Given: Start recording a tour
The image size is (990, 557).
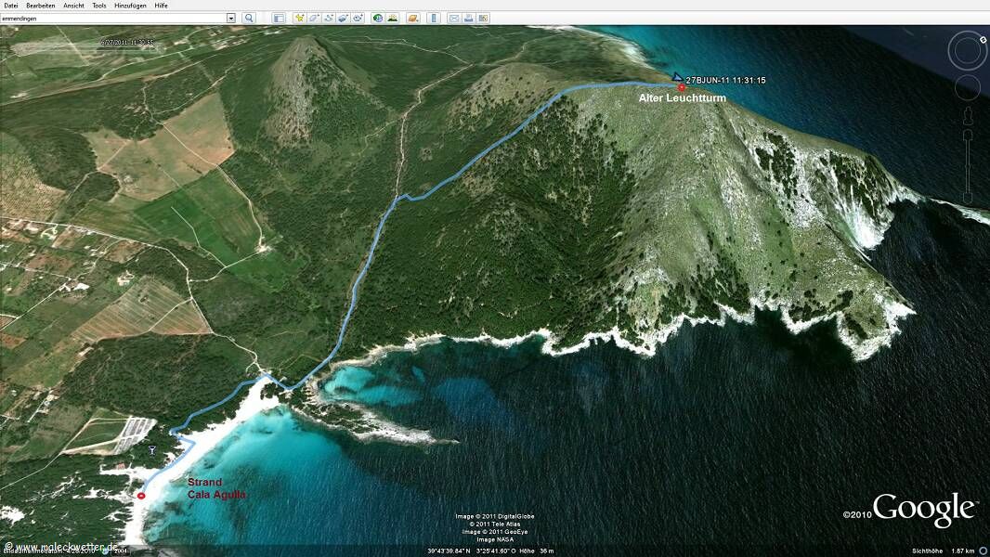Looking at the screenshot, I should [358, 18].
